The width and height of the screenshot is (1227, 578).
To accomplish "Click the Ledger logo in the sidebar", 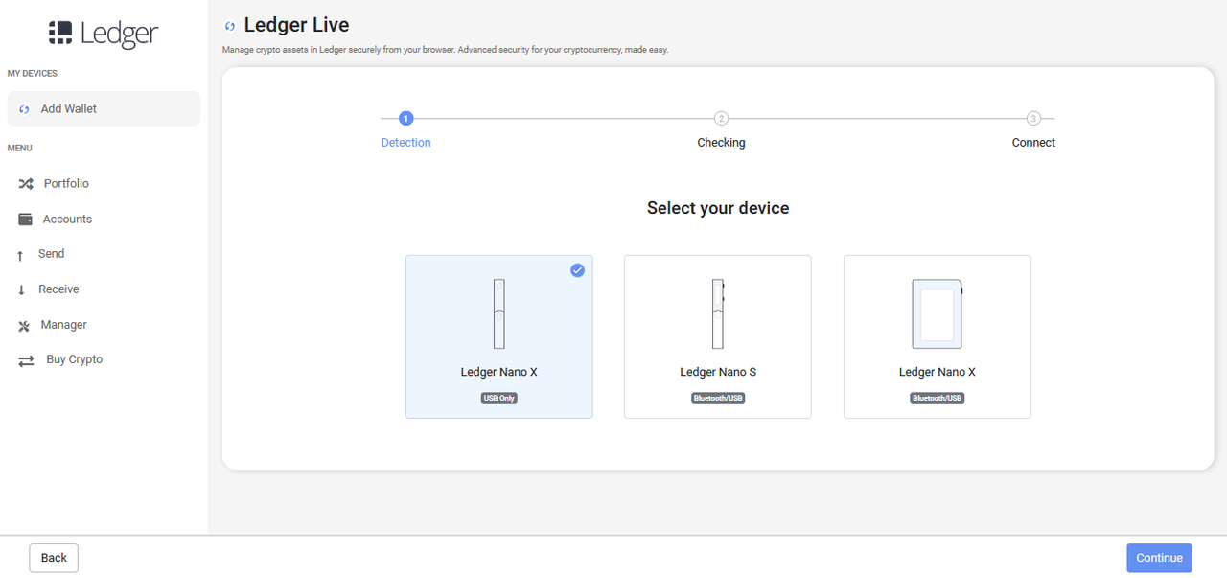I will point(104,34).
